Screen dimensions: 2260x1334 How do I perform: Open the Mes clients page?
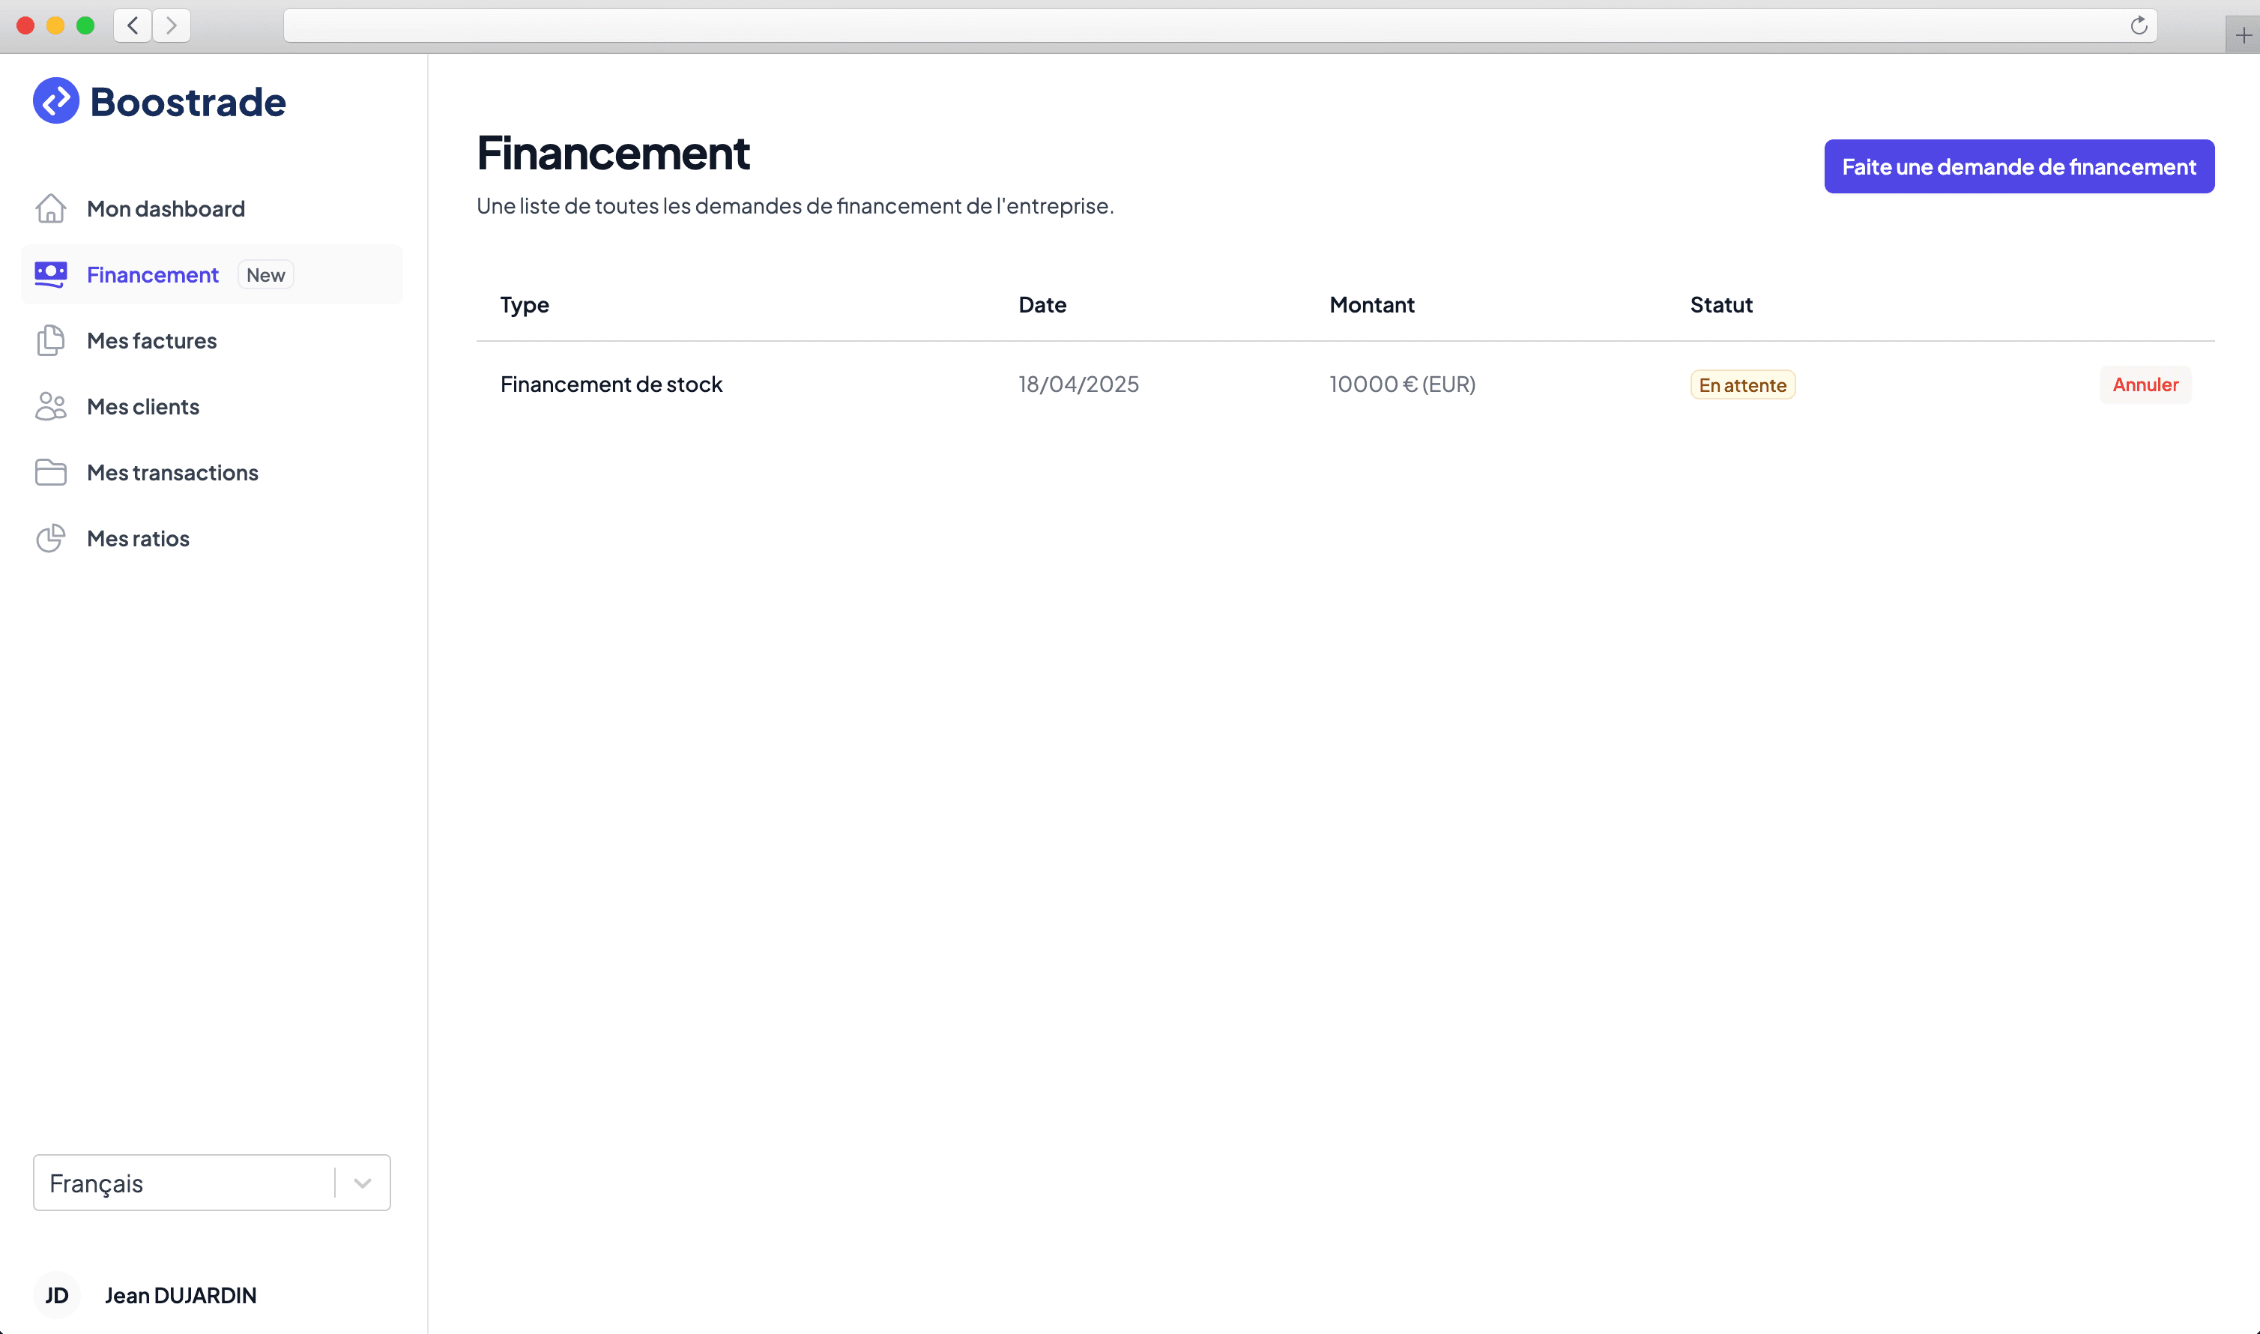click(x=211, y=406)
